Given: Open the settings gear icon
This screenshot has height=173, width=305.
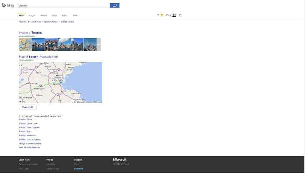Looking at the screenshot, I should [x=180, y=15].
